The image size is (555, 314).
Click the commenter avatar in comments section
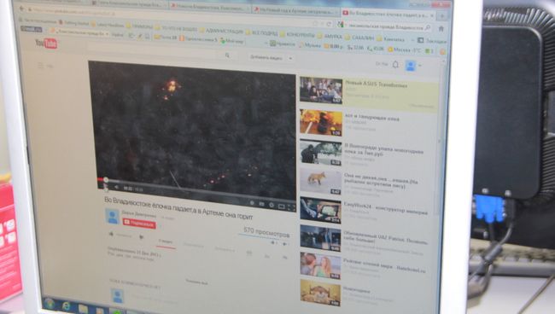118,295
